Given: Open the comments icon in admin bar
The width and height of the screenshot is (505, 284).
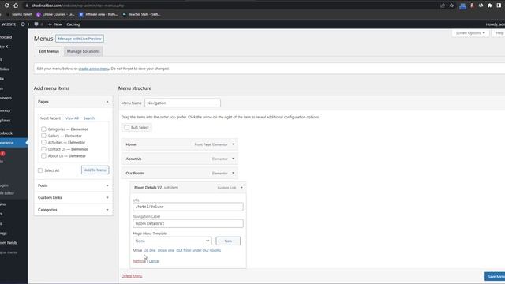Looking at the screenshot, I should pyautogui.click(x=38, y=24).
